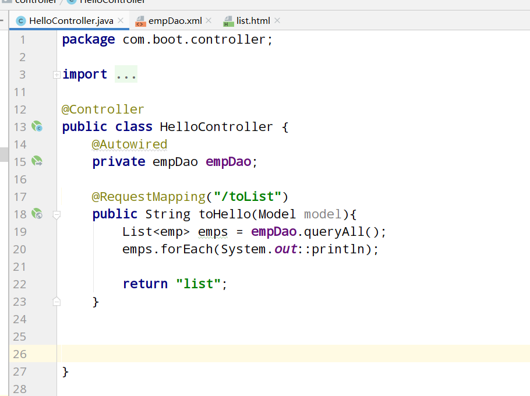
Task: Click the italic out field on line 20
Action: pos(285,249)
